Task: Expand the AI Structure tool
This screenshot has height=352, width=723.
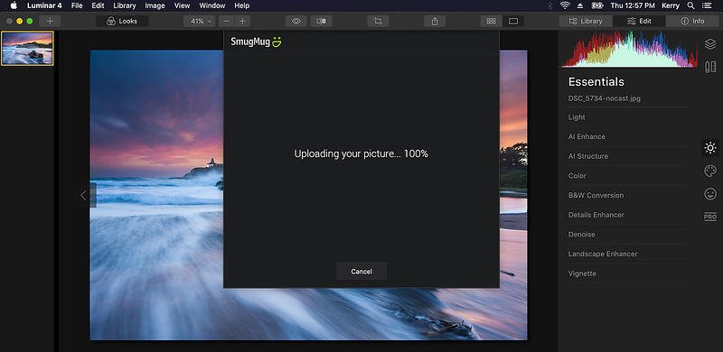Action: 627,156
